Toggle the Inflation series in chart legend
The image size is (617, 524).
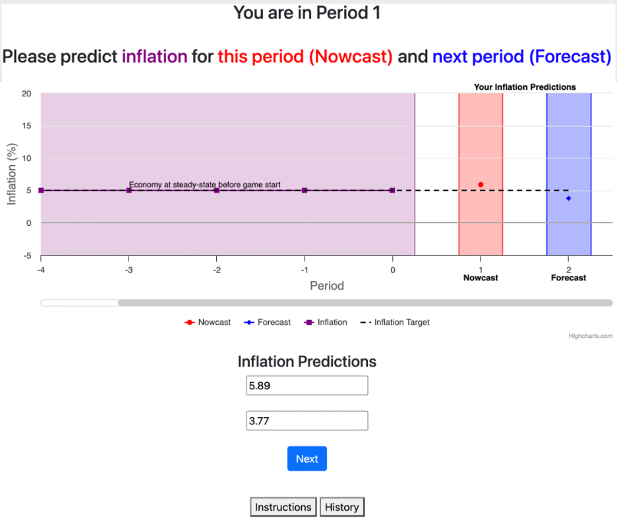pyautogui.click(x=326, y=322)
